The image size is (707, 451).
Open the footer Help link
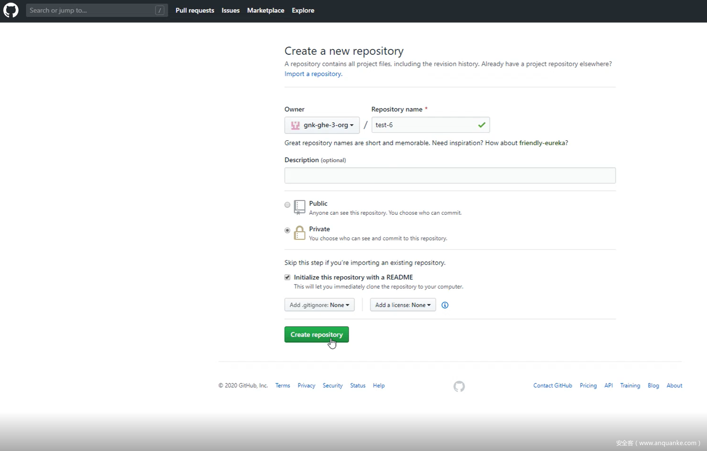point(379,385)
